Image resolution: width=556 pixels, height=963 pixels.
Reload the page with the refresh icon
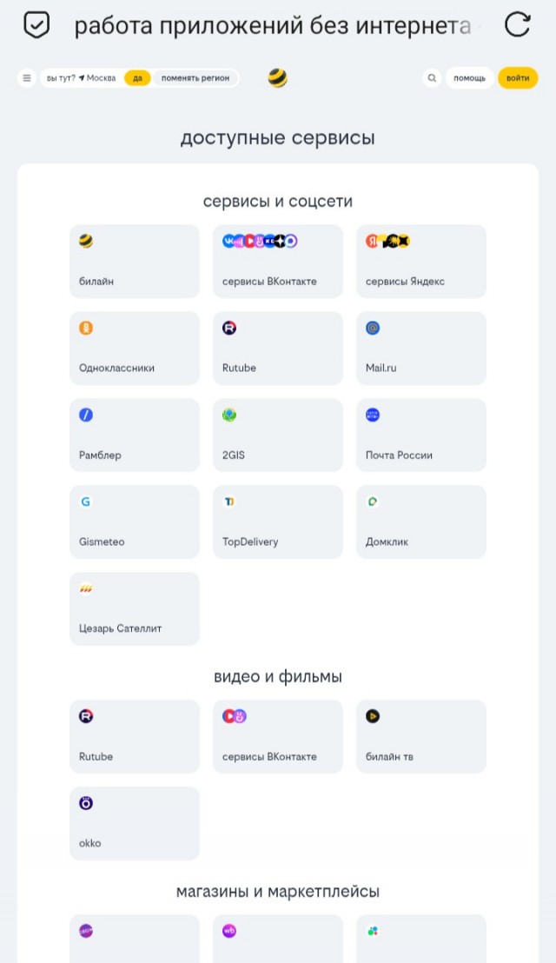coord(517,25)
